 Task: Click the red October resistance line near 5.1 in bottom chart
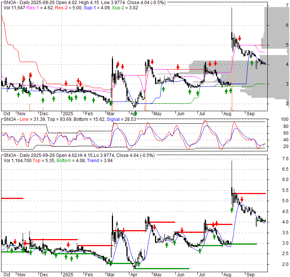tap(12, 199)
